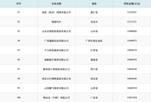Select company 唯品会（中国）有限公司
Screen dimensions: 151x102
pos(56,98)
